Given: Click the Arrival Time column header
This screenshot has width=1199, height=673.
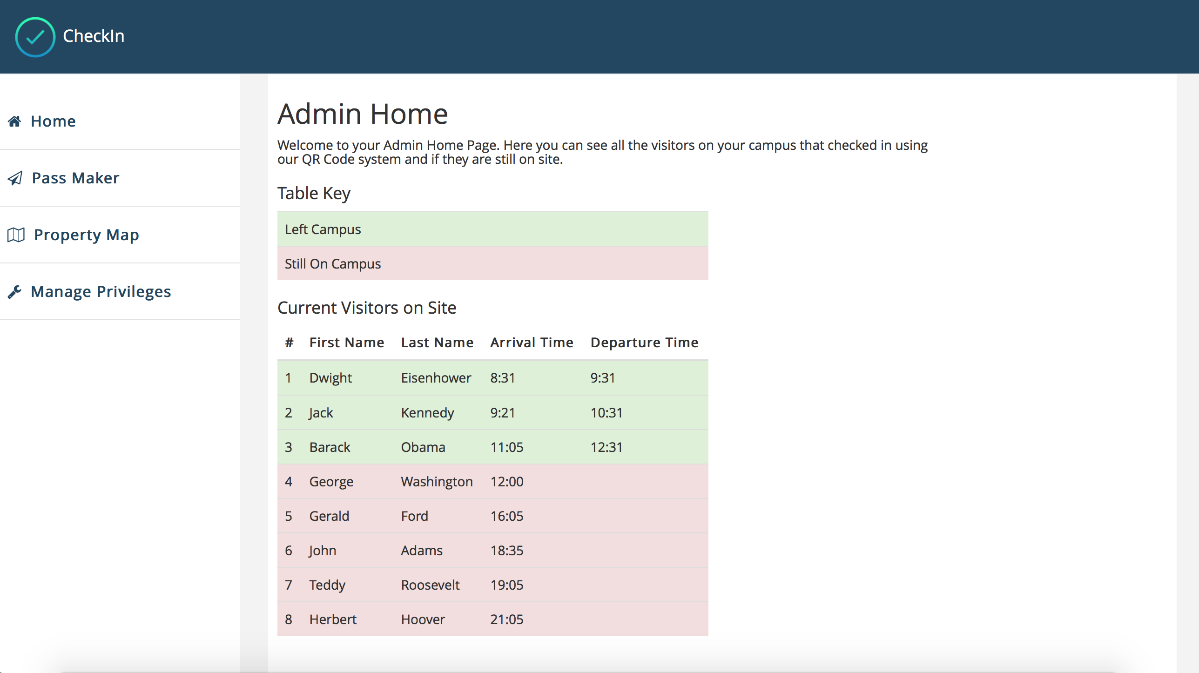Looking at the screenshot, I should coord(532,343).
